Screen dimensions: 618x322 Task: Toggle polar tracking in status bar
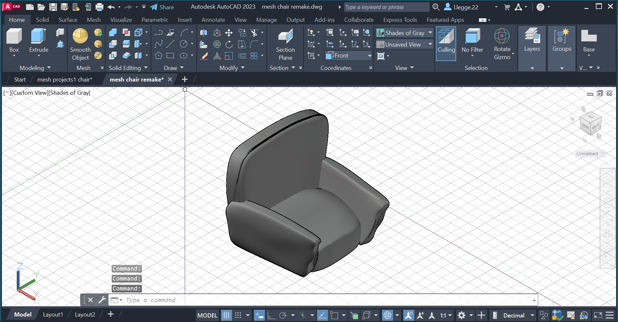[x=283, y=315]
